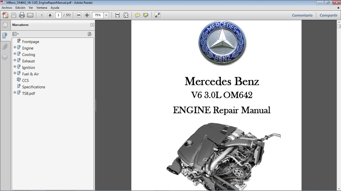Select the highlight text tool
Screen dimensions: 341x191
point(145,15)
